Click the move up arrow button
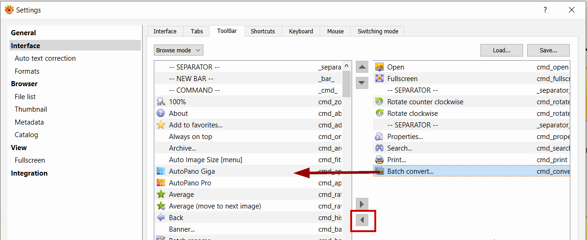The width and height of the screenshot is (587, 240). [362, 67]
